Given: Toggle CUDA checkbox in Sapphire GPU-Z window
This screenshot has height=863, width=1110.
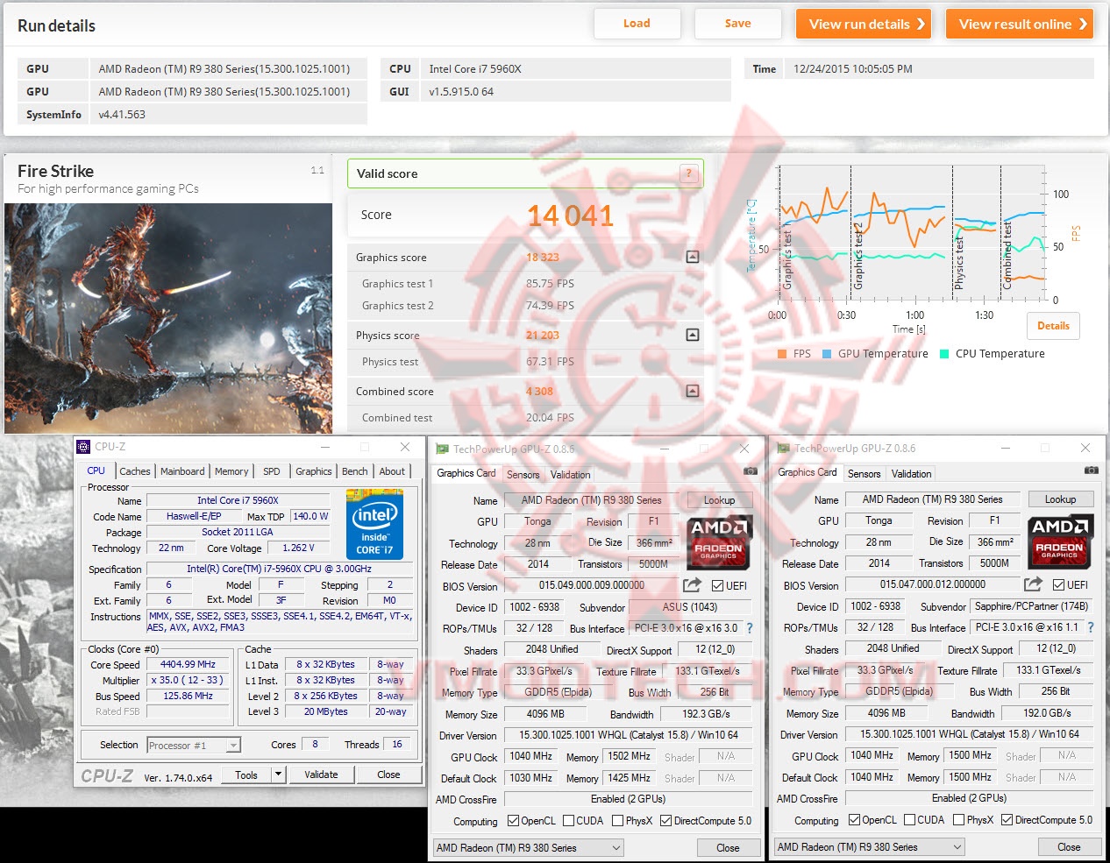Looking at the screenshot, I should [910, 820].
